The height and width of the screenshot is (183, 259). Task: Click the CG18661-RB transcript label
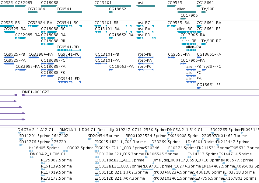208,29
